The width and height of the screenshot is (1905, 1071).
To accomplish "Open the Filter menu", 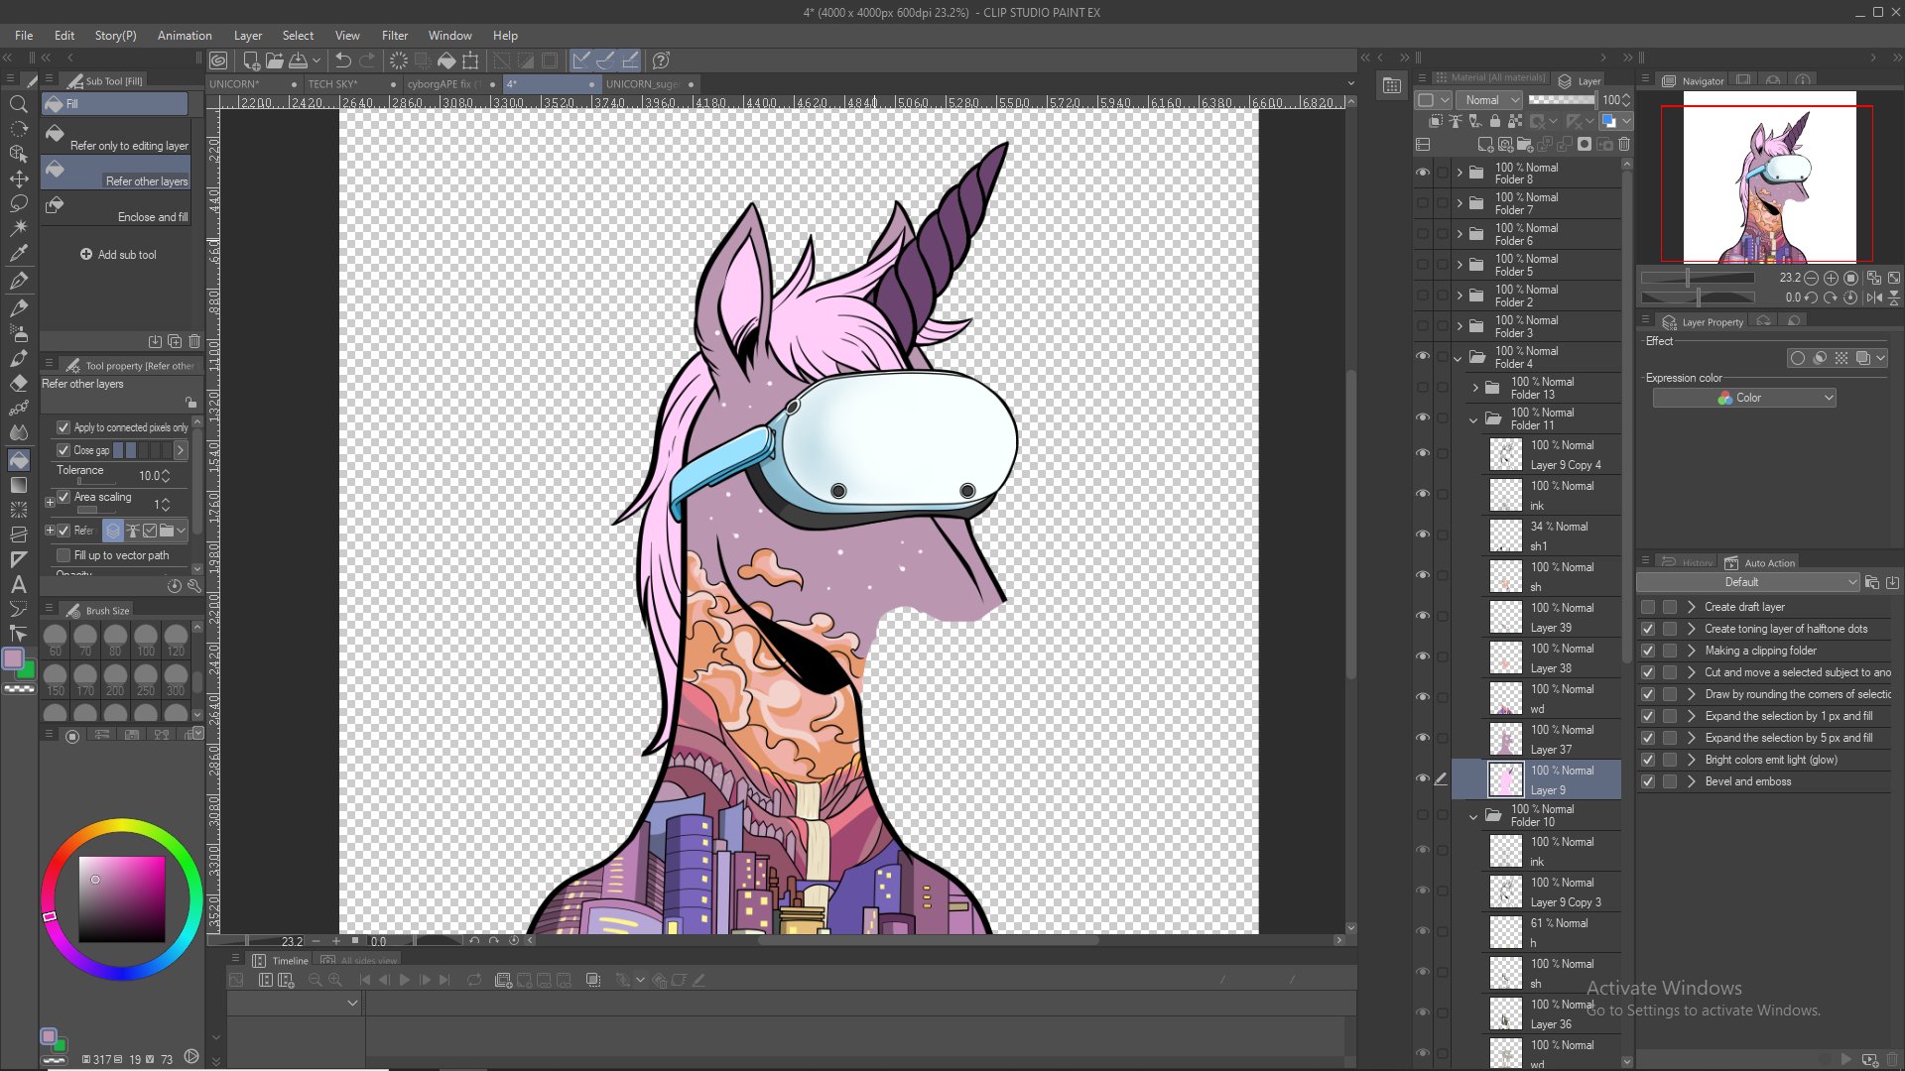I will point(394,35).
